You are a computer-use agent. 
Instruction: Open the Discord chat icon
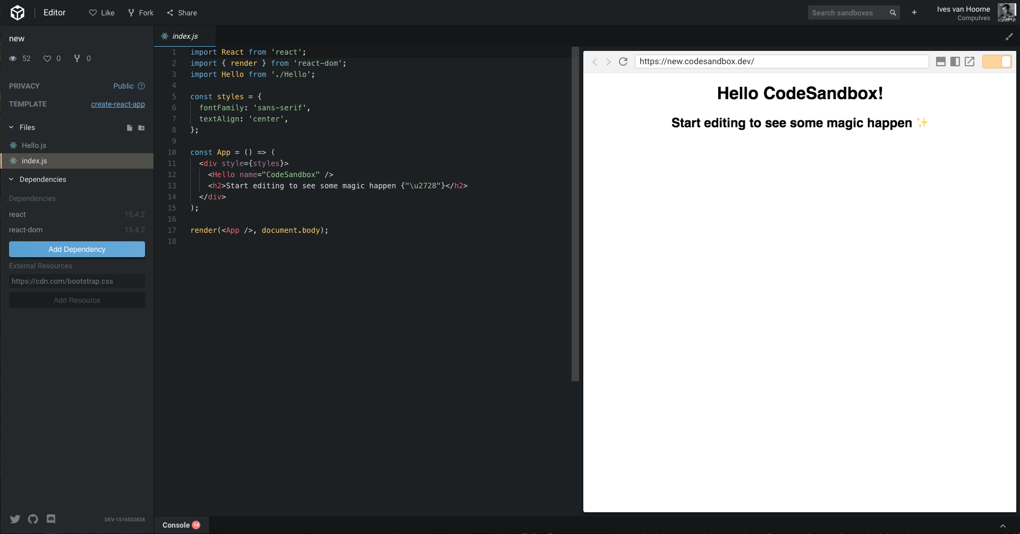(x=51, y=519)
